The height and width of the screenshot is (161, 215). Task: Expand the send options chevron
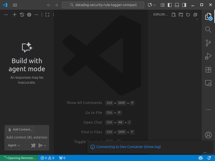45,145
